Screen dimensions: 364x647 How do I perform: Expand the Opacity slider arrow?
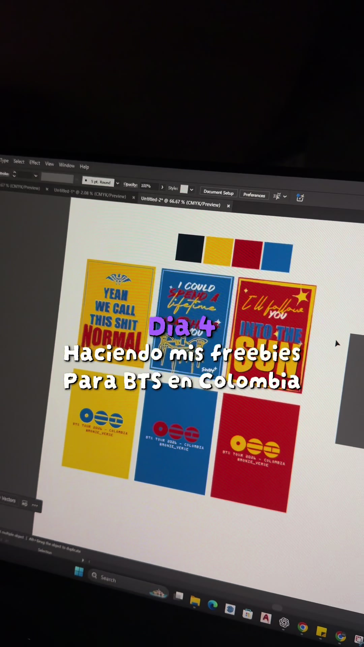162,187
